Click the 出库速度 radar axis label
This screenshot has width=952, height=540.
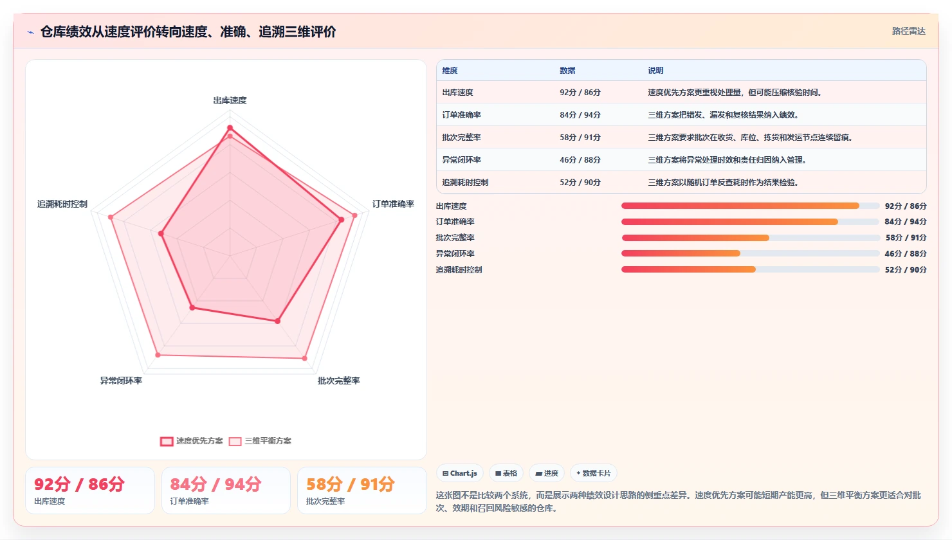tap(230, 100)
